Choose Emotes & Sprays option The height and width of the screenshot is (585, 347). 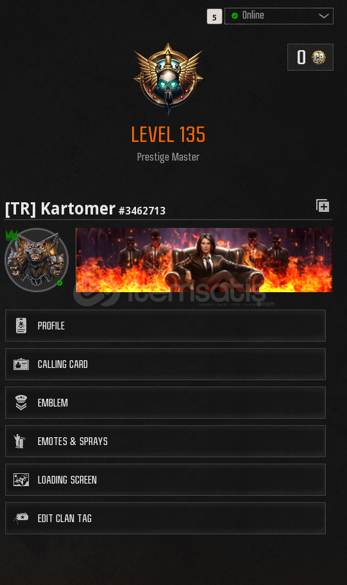coord(165,441)
